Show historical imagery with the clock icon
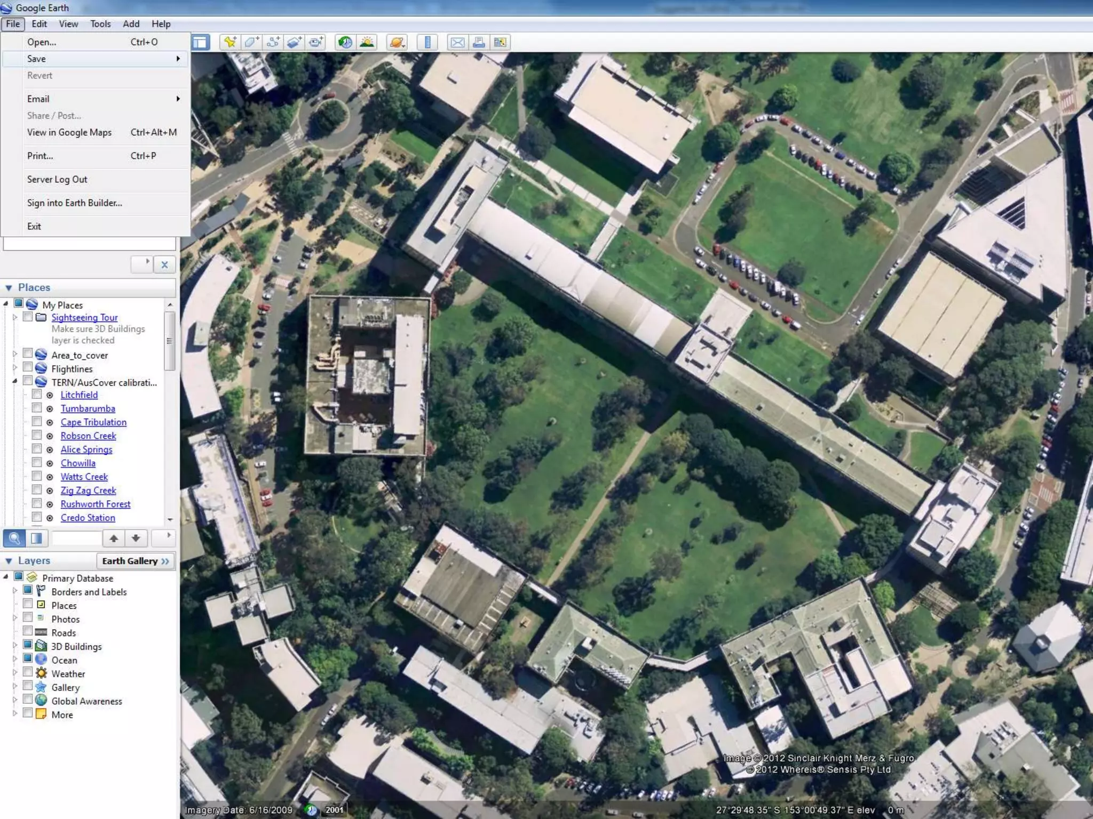 345,42
